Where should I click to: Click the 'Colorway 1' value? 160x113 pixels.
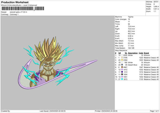coord(14,14)
